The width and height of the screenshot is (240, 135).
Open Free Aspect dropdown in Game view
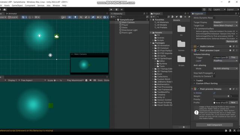point(33,80)
